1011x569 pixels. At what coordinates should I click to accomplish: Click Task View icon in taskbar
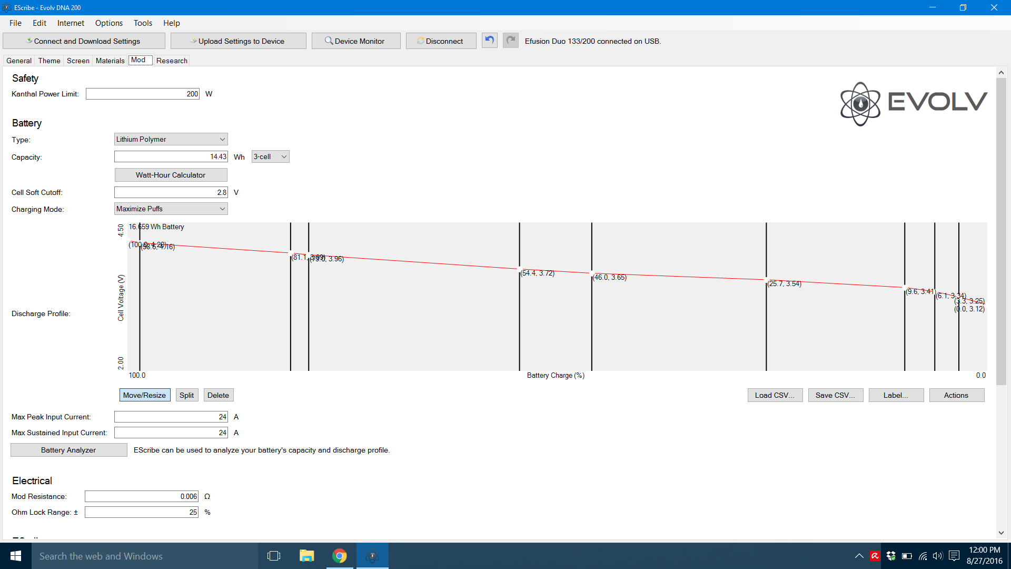[x=274, y=556]
